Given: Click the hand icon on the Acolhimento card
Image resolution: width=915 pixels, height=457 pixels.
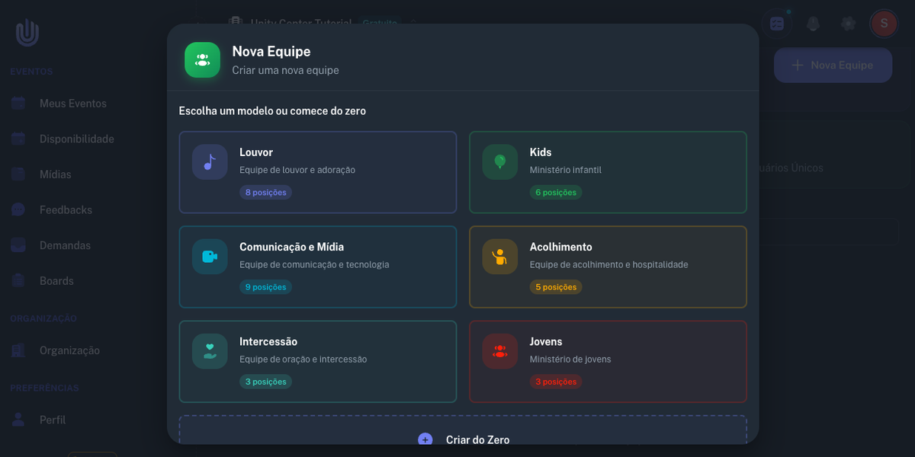Looking at the screenshot, I should coord(499,257).
